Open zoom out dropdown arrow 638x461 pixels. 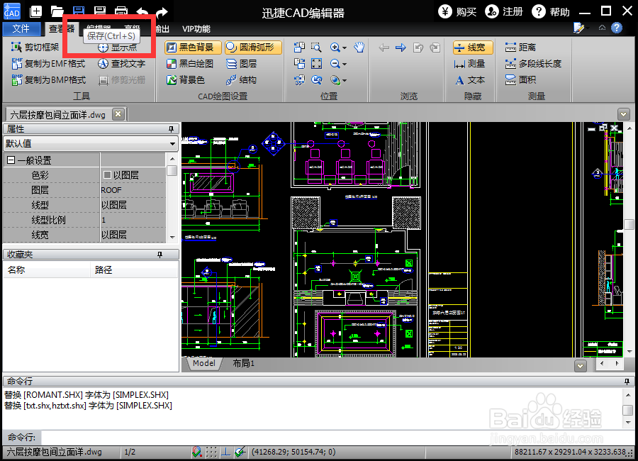[345, 65]
